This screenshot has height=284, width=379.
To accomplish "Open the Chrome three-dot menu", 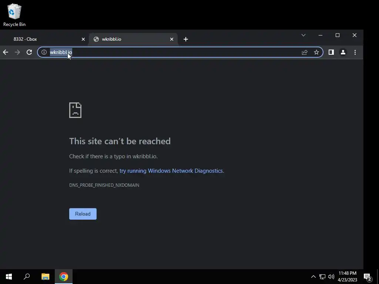I will pyautogui.click(x=355, y=52).
